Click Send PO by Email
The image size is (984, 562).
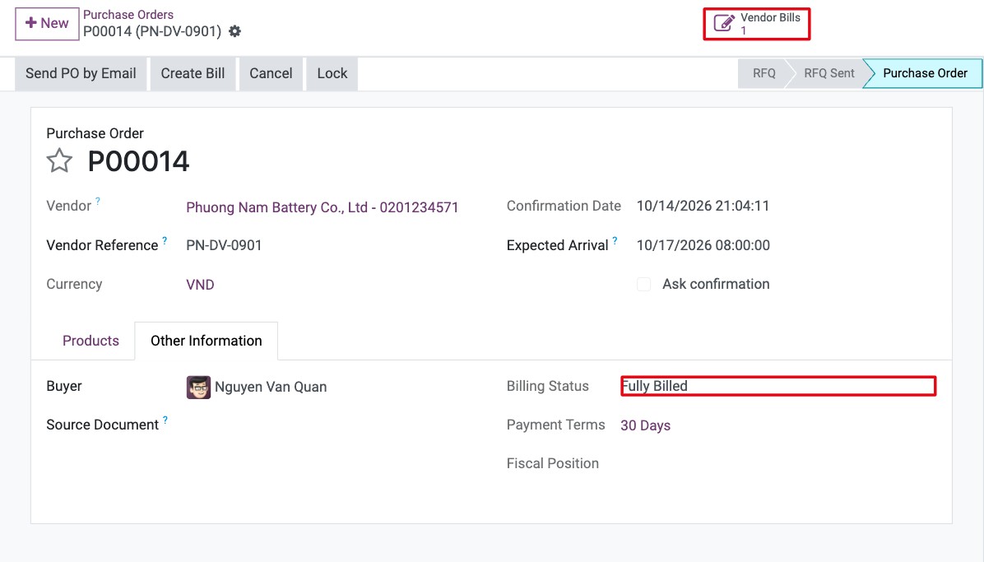81,73
